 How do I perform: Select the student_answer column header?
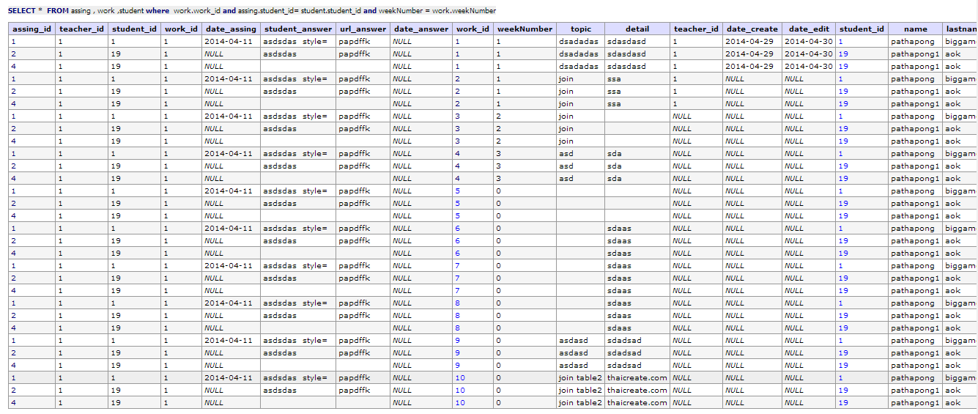pos(298,29)
